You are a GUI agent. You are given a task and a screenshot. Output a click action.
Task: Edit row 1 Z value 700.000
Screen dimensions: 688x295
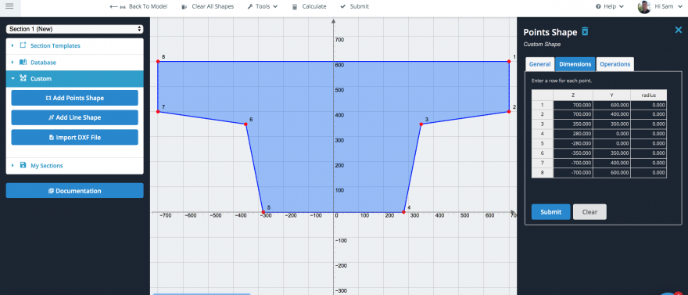tap(573, 105)
